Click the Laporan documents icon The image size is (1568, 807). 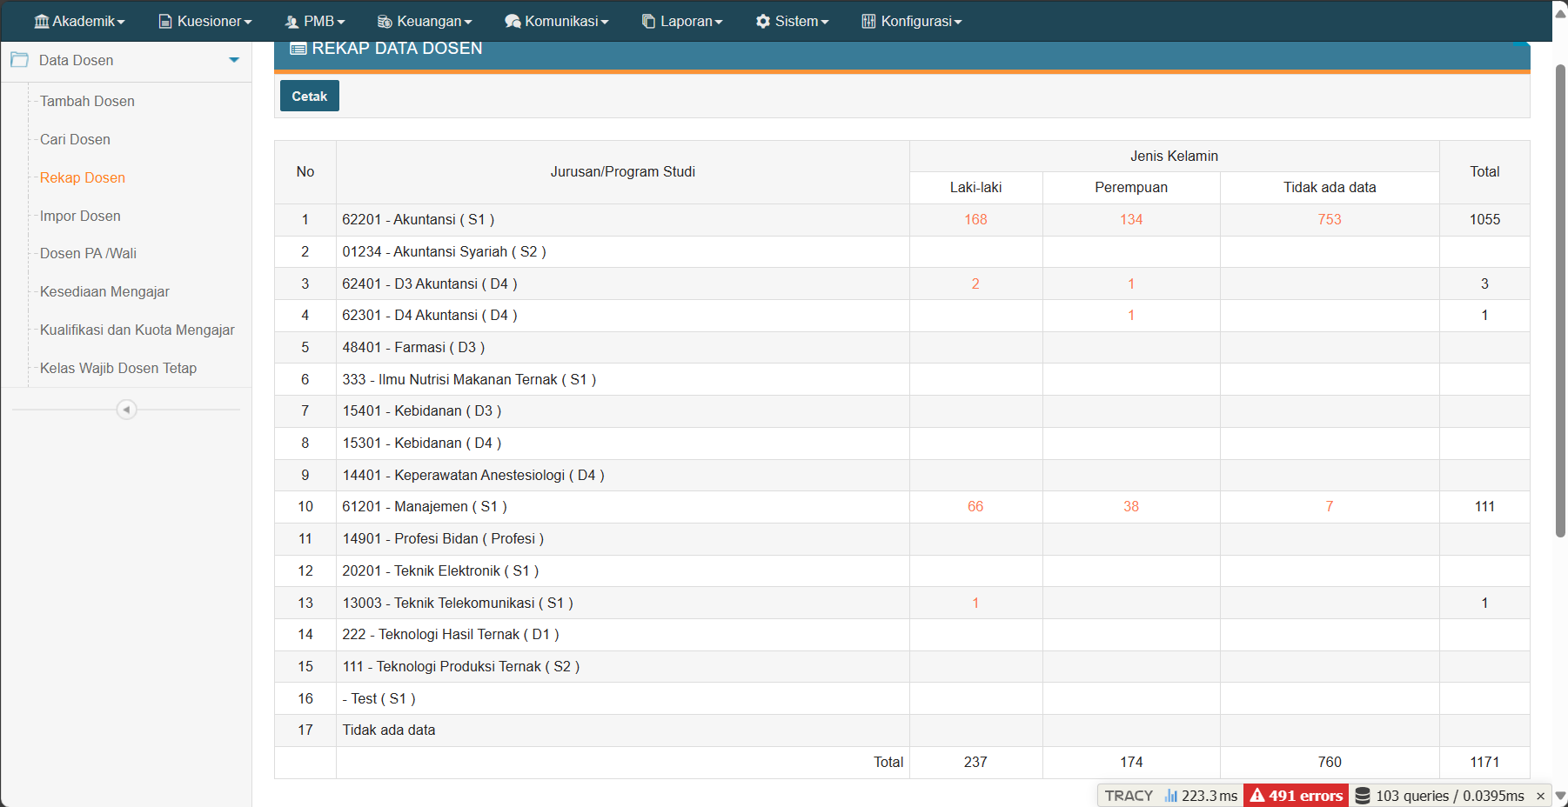point(648,21)
